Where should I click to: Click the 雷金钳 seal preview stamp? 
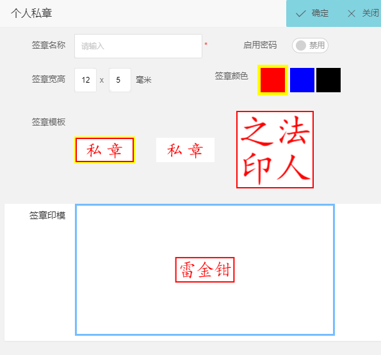(x=205, y=270)
